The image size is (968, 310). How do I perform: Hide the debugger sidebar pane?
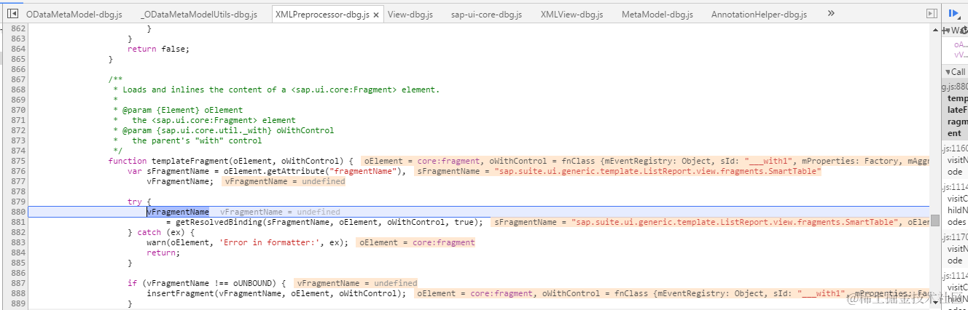click(x=931, y=14)
